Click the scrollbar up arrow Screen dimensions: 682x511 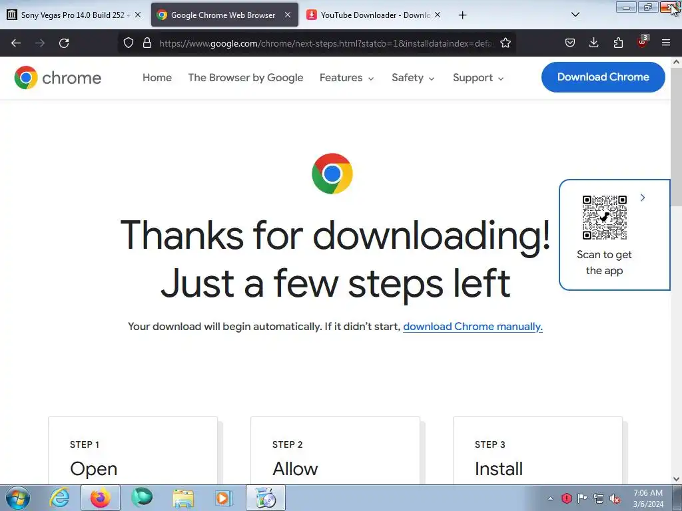(x=677, y=62)
